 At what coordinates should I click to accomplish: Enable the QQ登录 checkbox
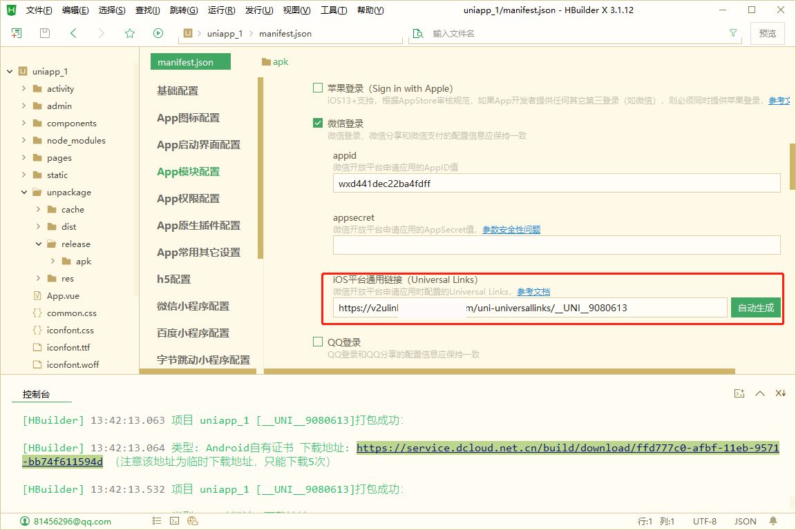318,342
